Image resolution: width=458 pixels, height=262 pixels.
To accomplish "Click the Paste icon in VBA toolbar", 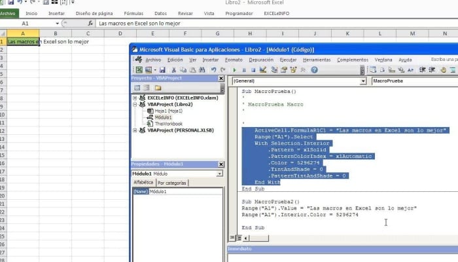I will tap(193, 70).
